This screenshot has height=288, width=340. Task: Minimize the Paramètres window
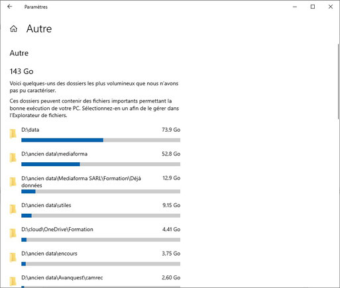[295, 7]
